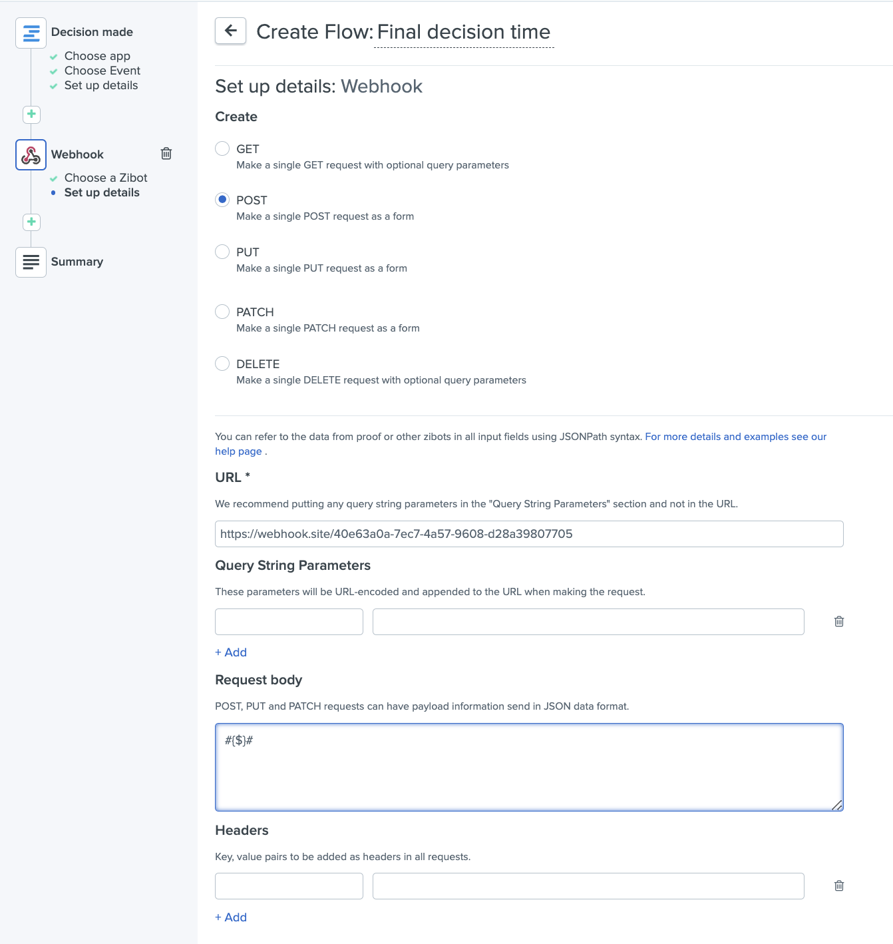Viewport: 893px width, 944px height.
Task: Add another query string parameter
Action: 231,652
